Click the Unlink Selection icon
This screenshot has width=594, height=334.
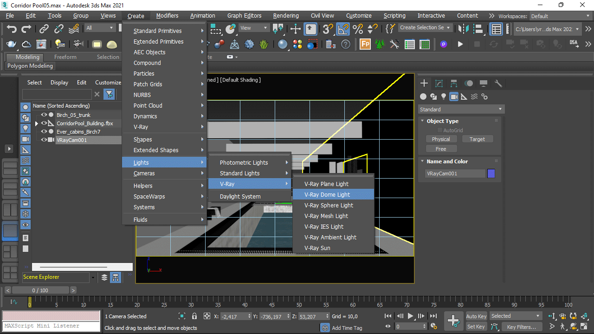coord(59,29)
